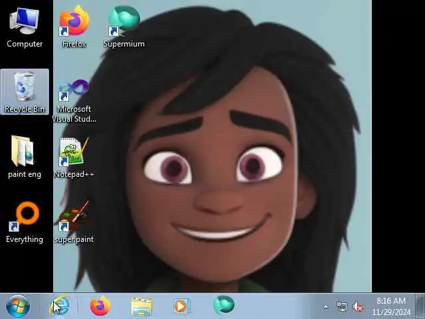Image resolution: width=425 pixels, height=319 pixels.
Task: Open Internet Explorer from the taskbar
Action: [x=60, y=306]
